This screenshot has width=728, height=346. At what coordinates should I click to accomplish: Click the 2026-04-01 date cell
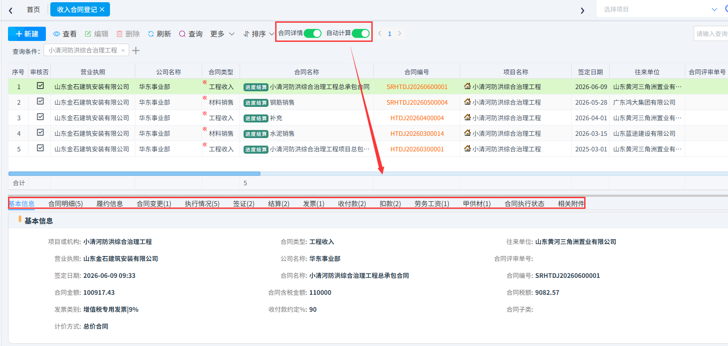coord(591,118)
